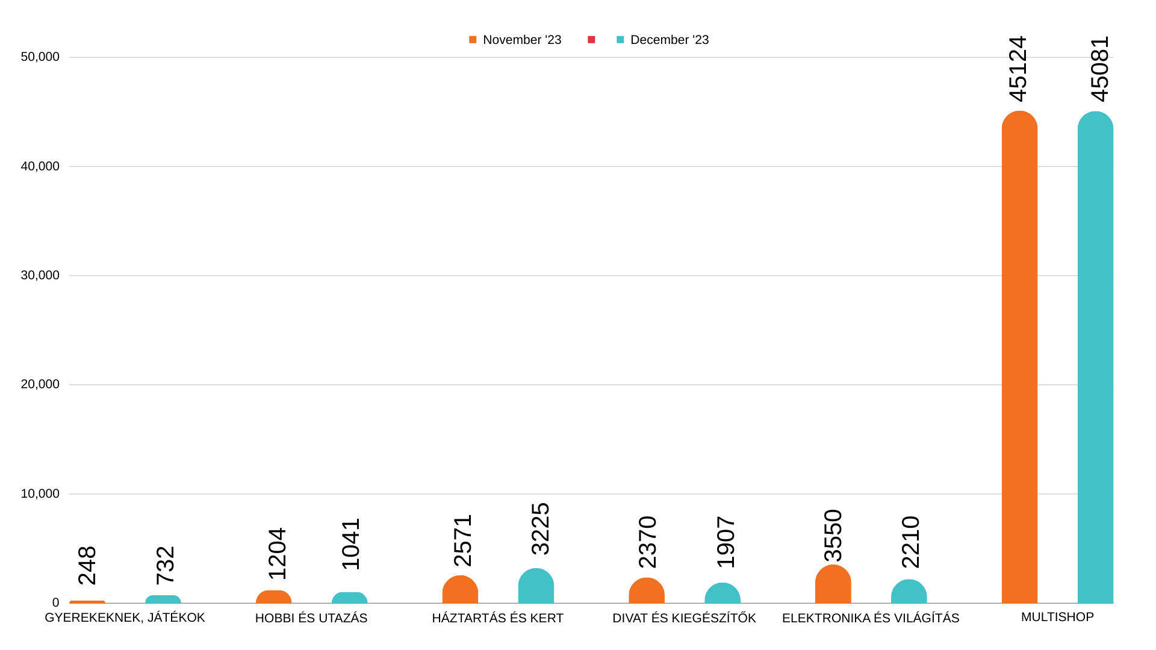Click the MULTISHOP category label
The width and height of the screenshot is (1156, 650).
point(1057,617)
